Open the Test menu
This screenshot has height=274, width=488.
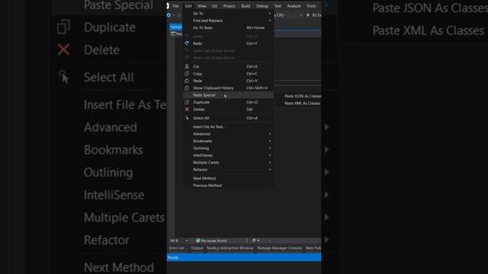coord(278,6)
